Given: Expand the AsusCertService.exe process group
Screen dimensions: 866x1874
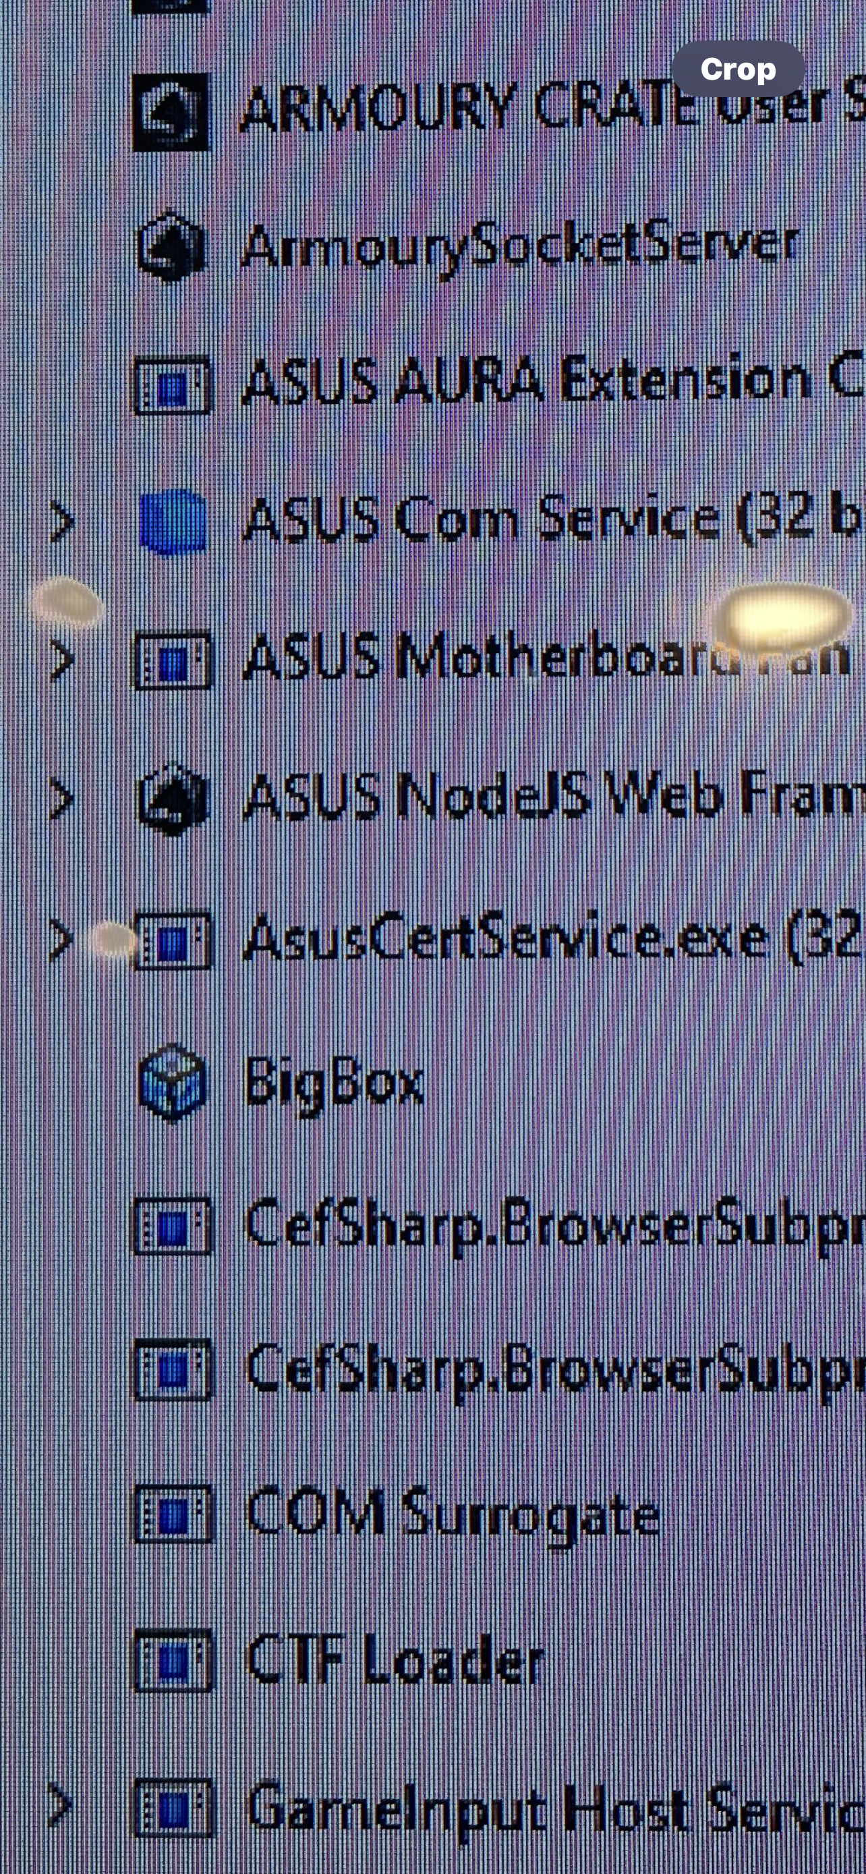Looking at the screenshot, I should point(63,940).
